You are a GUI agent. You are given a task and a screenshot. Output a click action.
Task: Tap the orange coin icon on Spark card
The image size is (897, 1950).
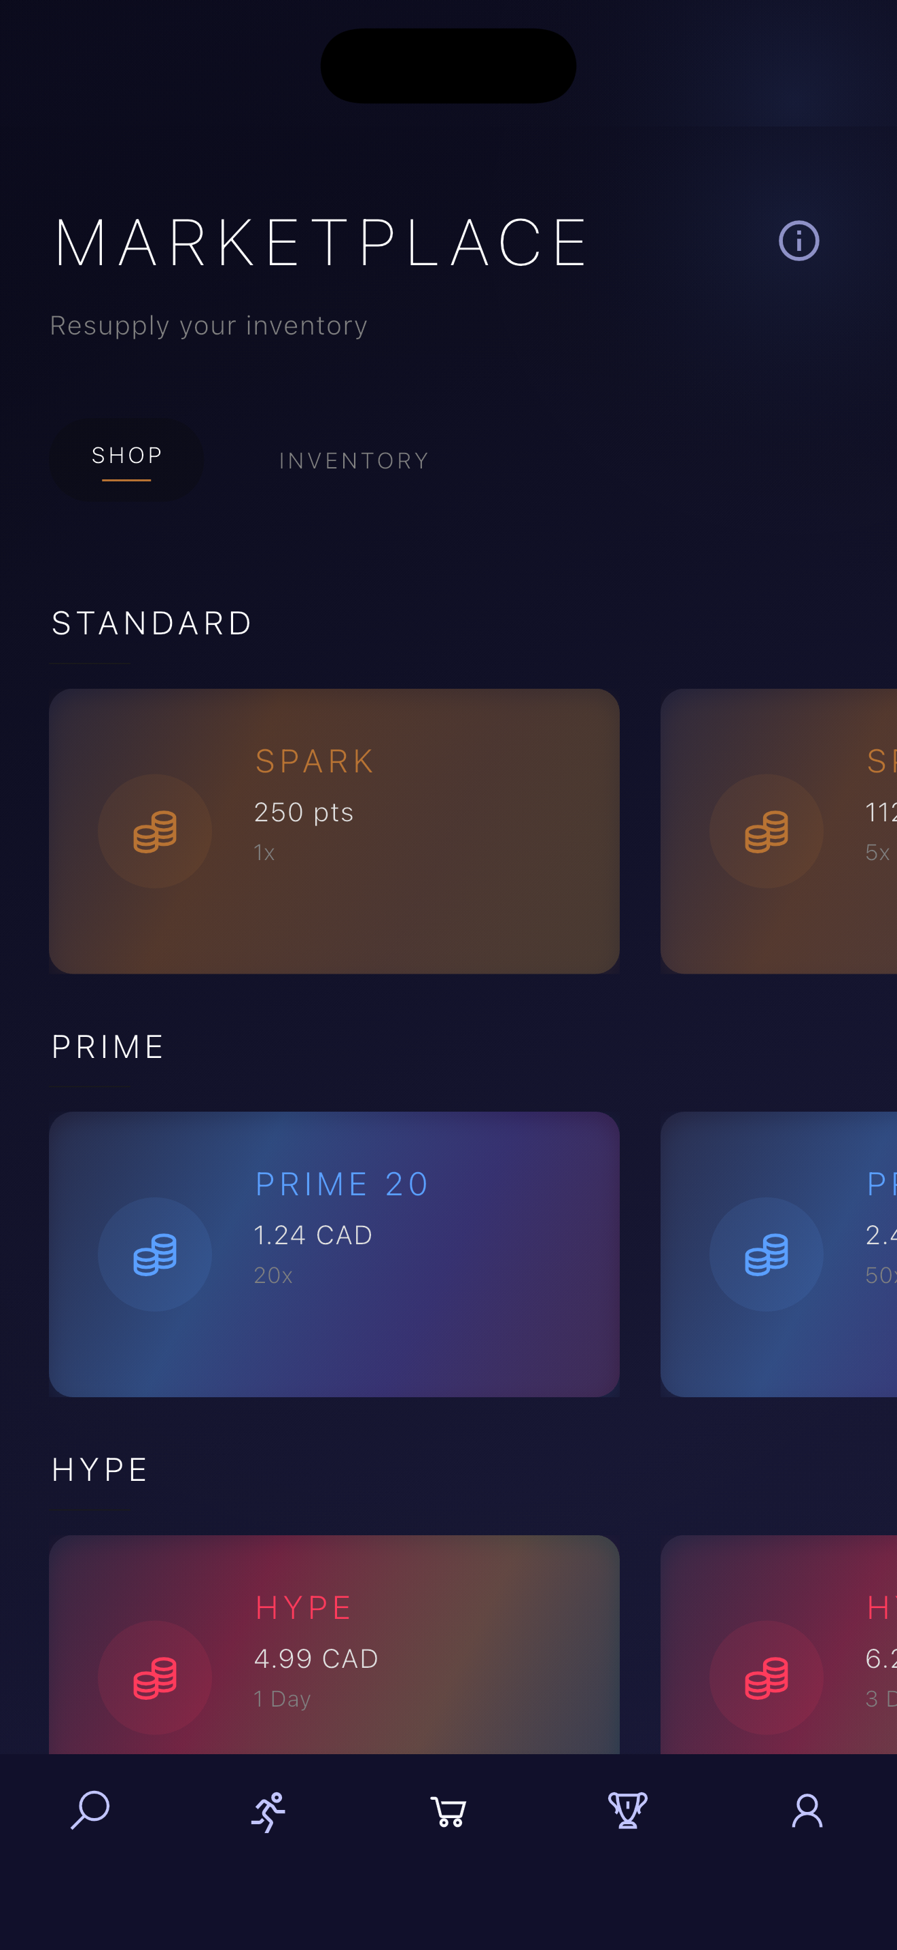155,831
